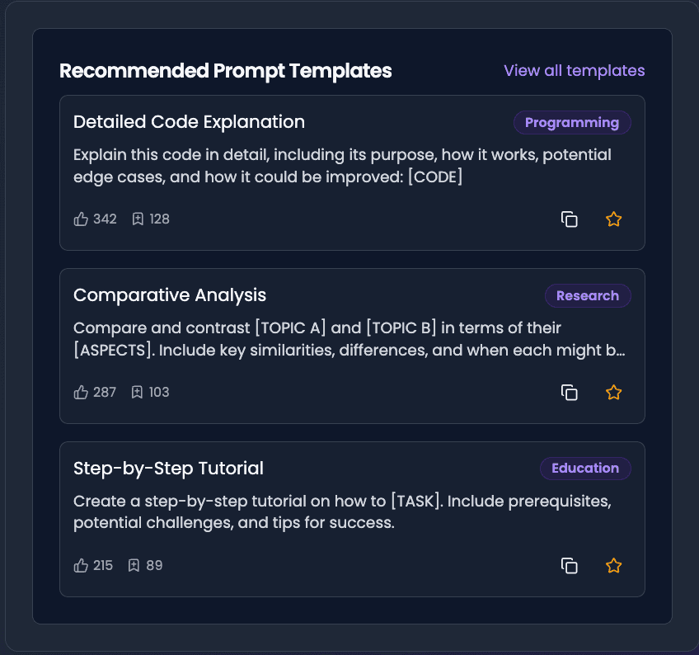Select the Programming category tag
699x655 pixels.
571,123
